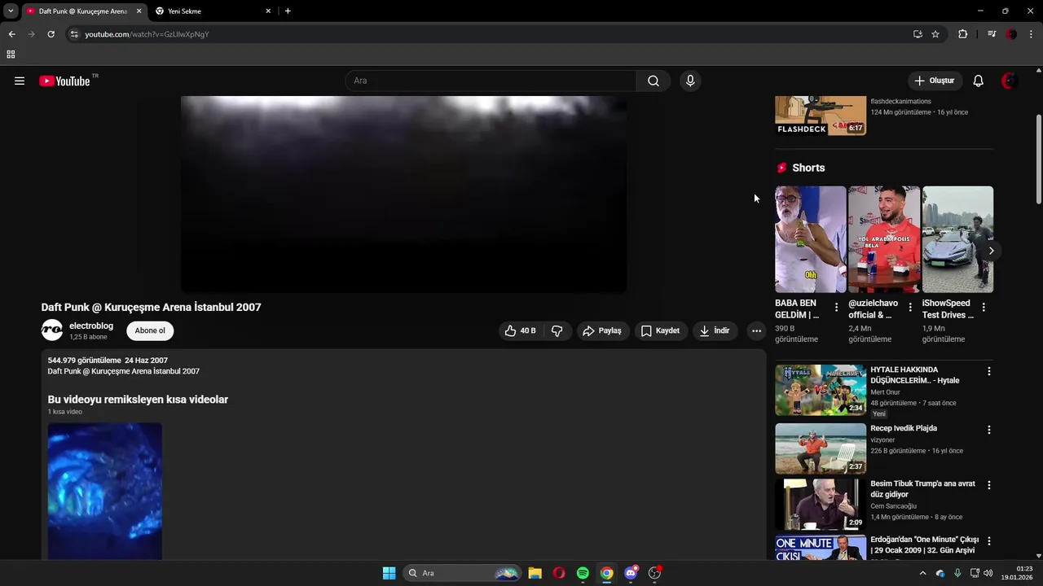
Task: Click the address bar URL
Action: coord(147,34)
